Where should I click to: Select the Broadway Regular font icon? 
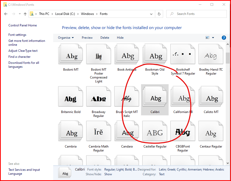point(99,96)
